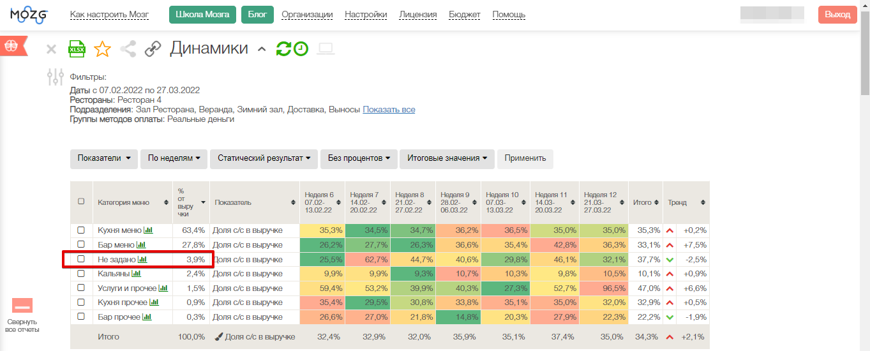
Task: Click the Показать все link
Action: [x=389, y=110]
